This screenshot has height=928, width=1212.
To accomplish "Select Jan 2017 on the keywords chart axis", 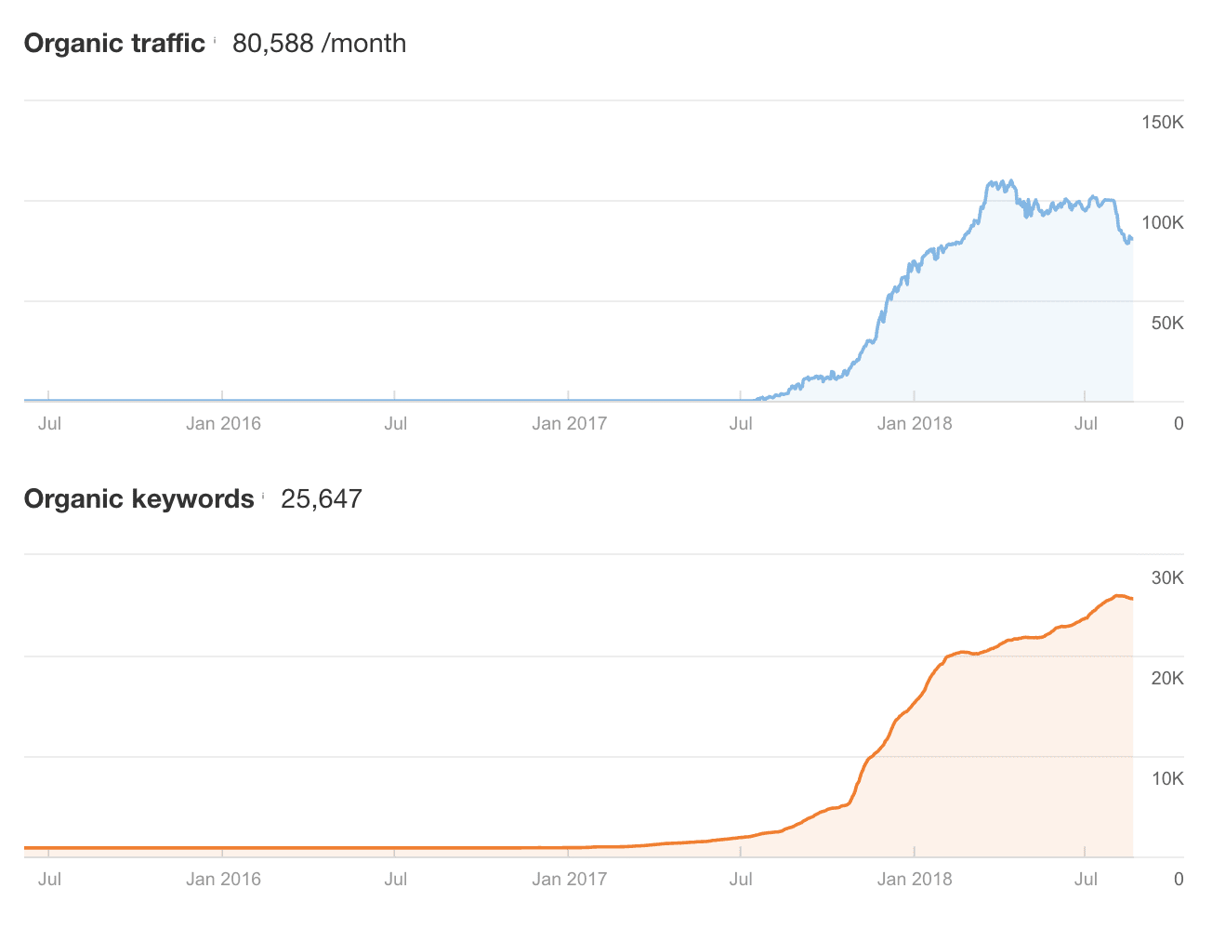I will (x=569, y=880).
